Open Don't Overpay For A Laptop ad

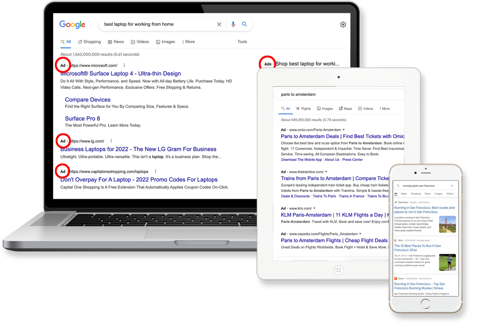click(x=139, y=180)
